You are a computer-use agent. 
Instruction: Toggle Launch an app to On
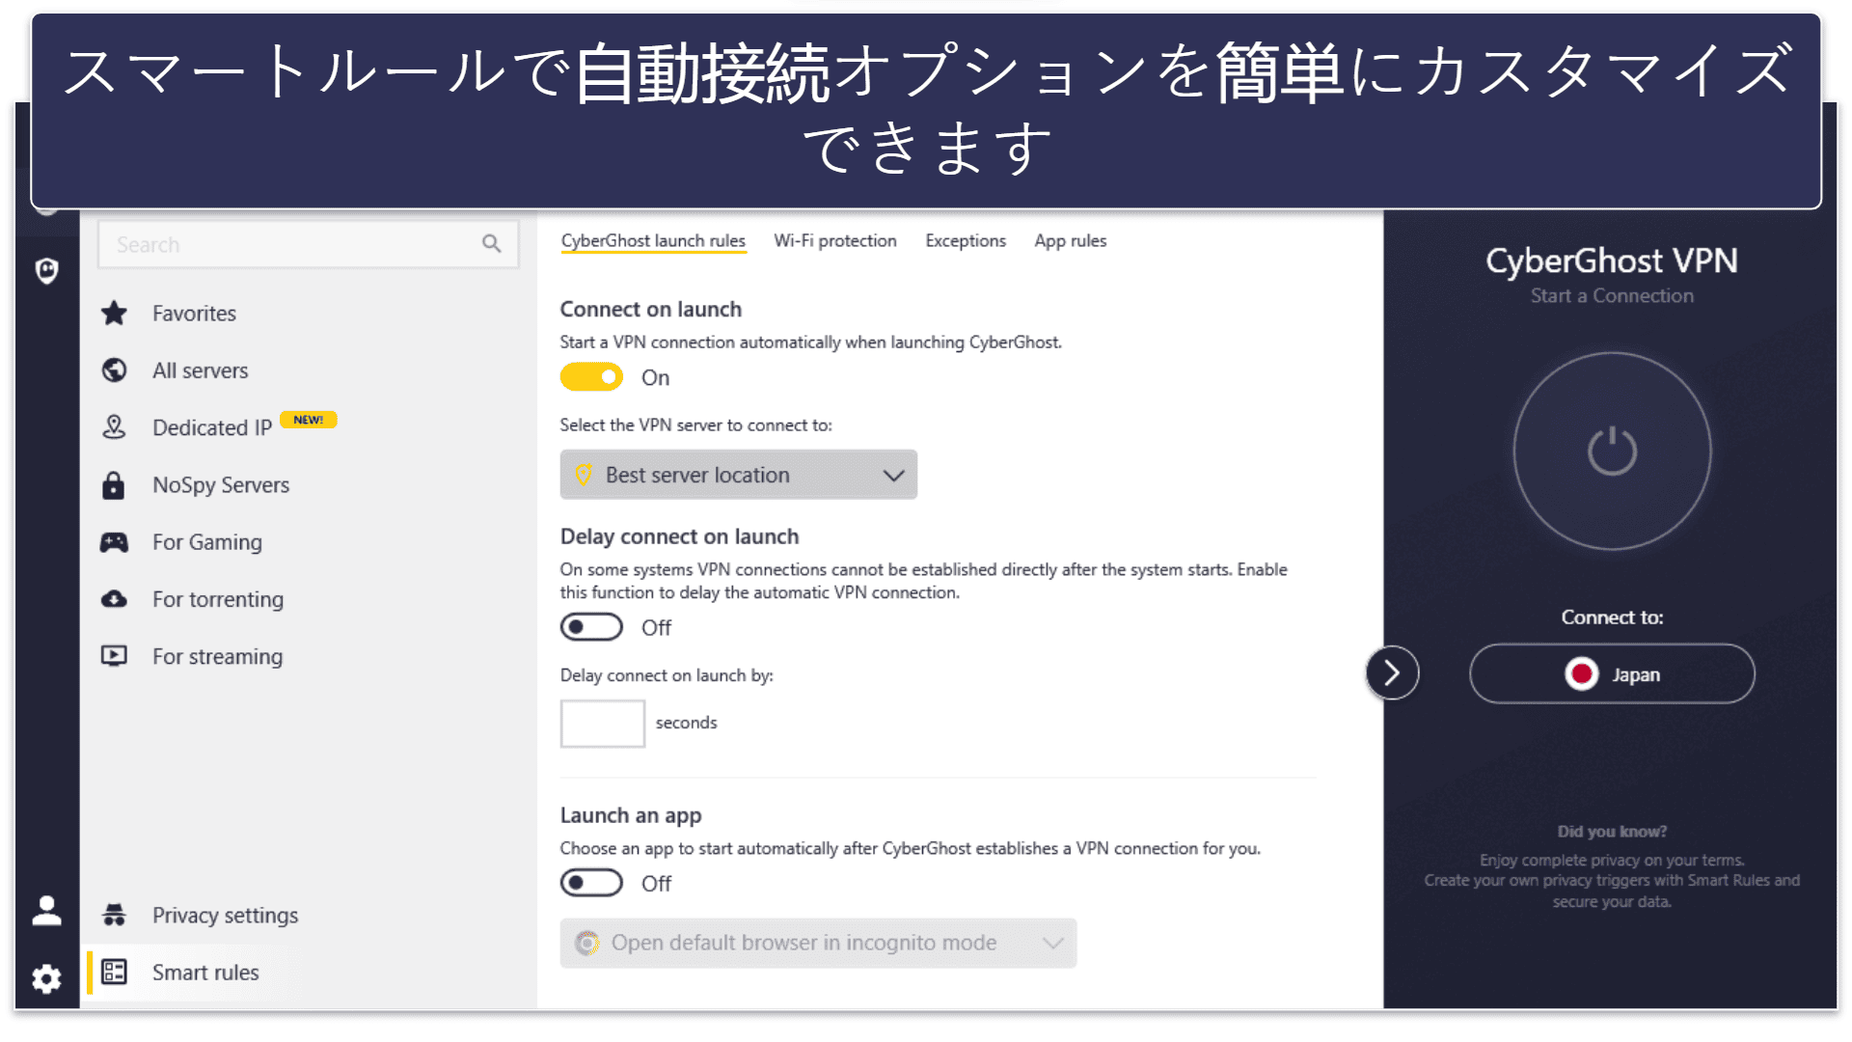click(x=590, y=883)
